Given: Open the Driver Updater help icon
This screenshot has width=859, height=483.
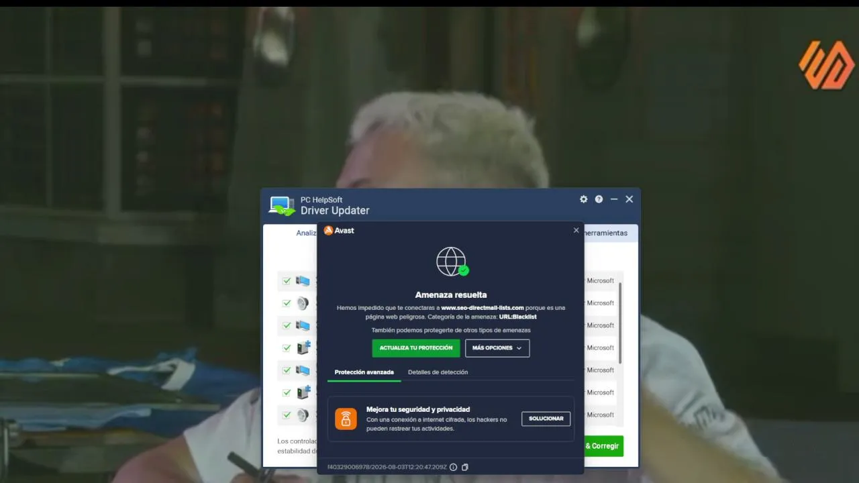Looking at the screenshot, I should point(599,199).
